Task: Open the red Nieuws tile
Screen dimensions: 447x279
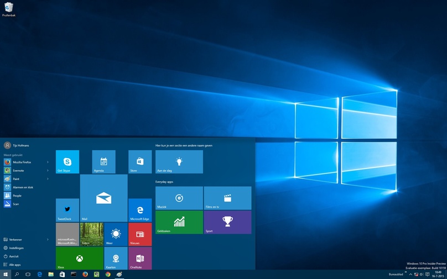Action: 140,234
